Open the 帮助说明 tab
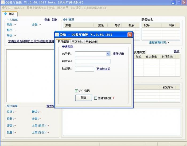The height and width of the screenshot is (146, 187). tap(91, 42)
